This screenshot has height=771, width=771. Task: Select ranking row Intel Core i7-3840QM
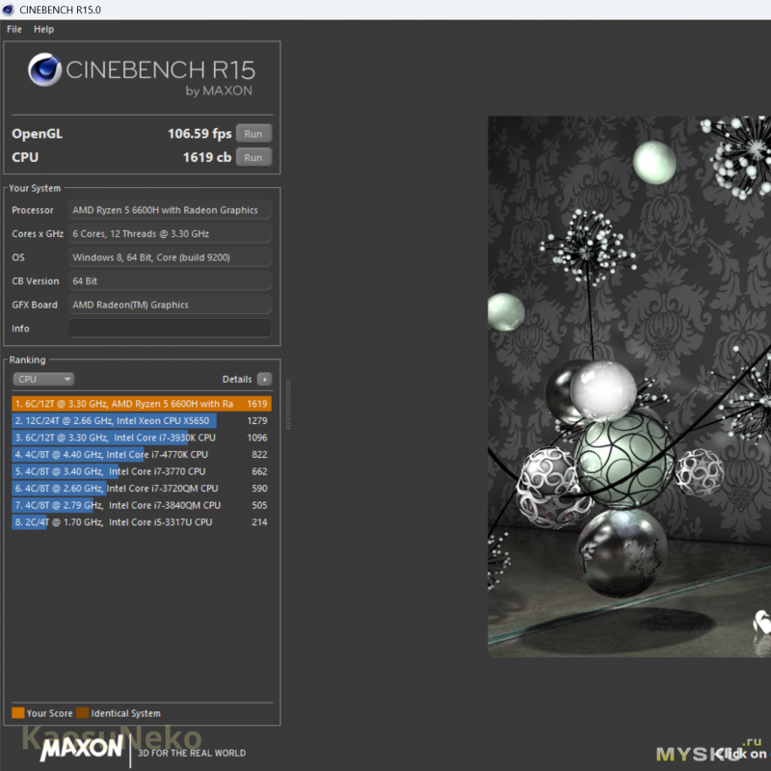click(x=142, y=505)
